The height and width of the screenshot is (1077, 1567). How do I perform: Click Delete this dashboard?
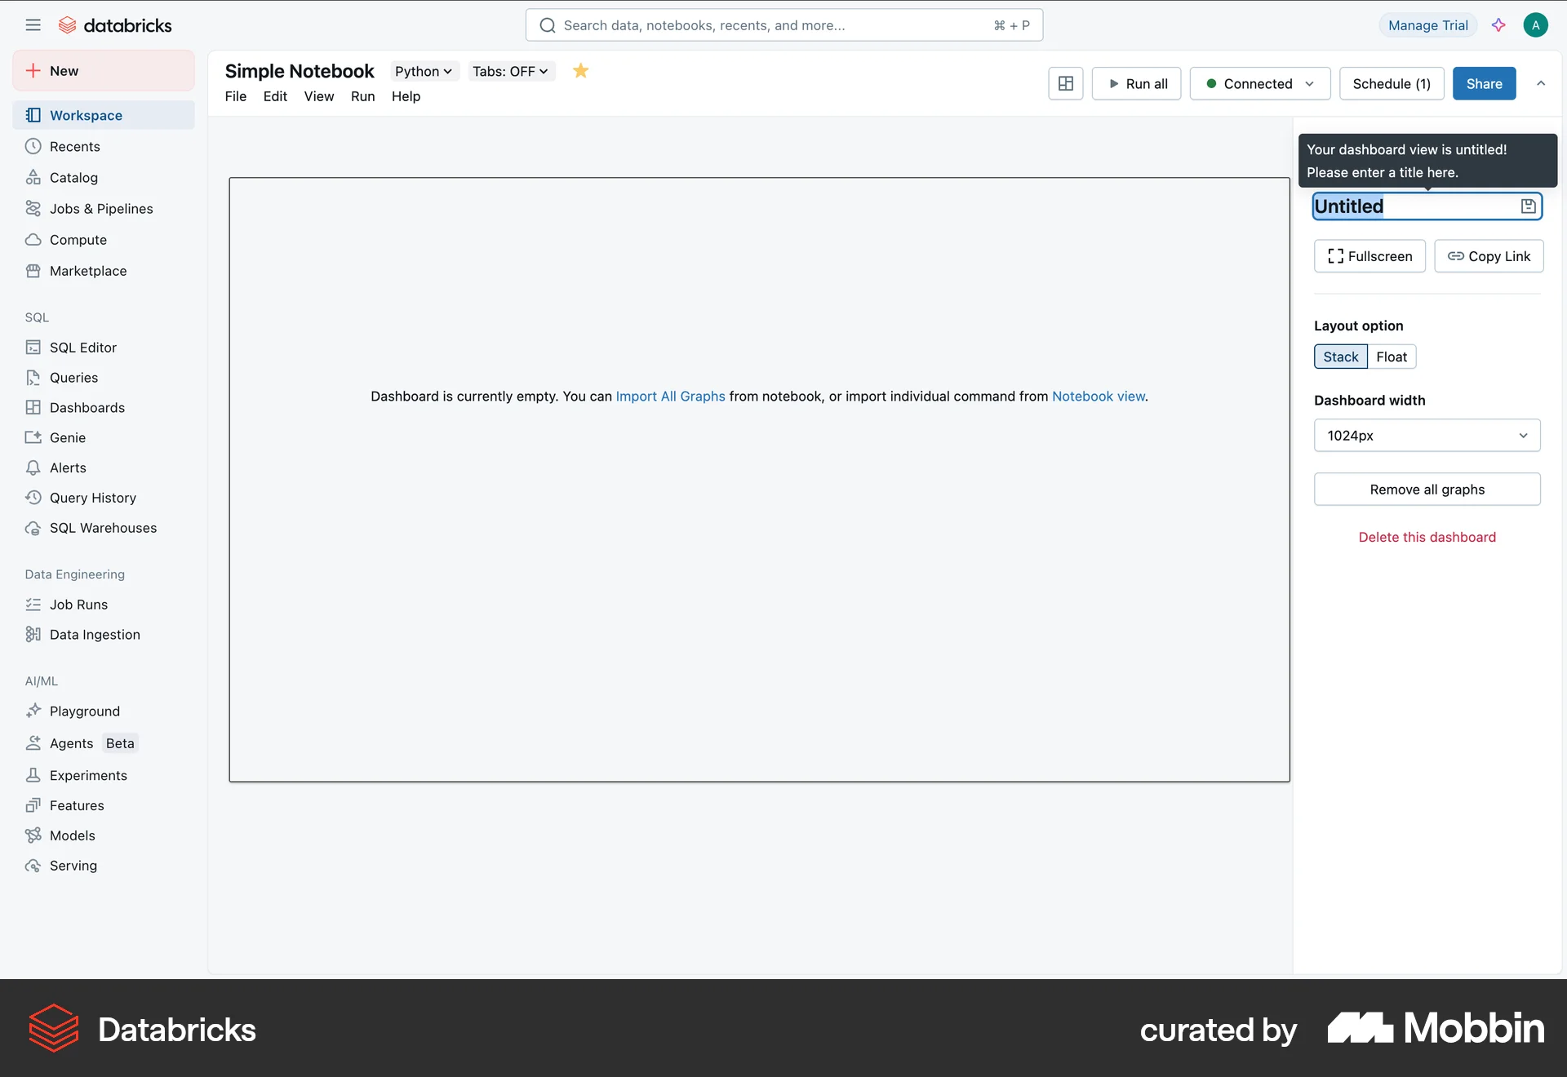coord(1426,536)
